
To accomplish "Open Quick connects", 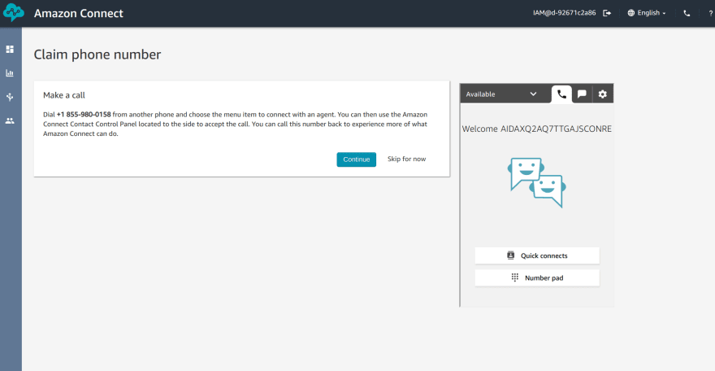I will point(537,255).
